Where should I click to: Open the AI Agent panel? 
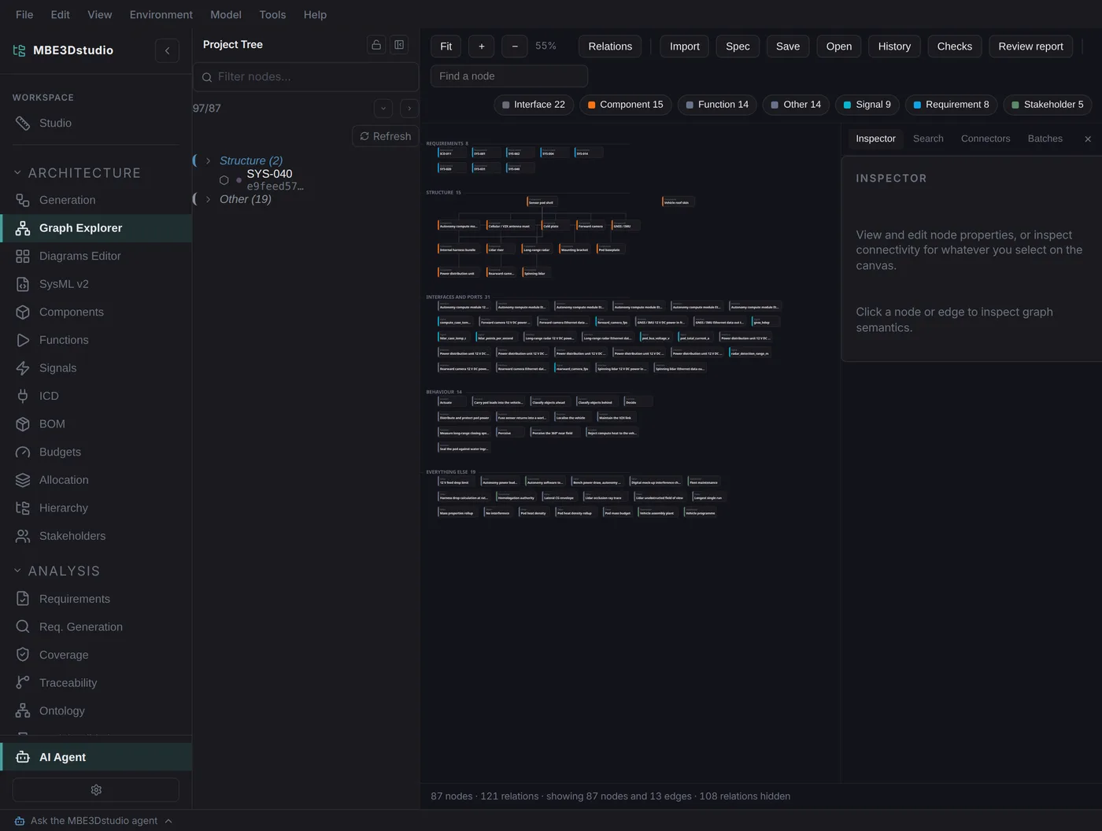[95, 757]
